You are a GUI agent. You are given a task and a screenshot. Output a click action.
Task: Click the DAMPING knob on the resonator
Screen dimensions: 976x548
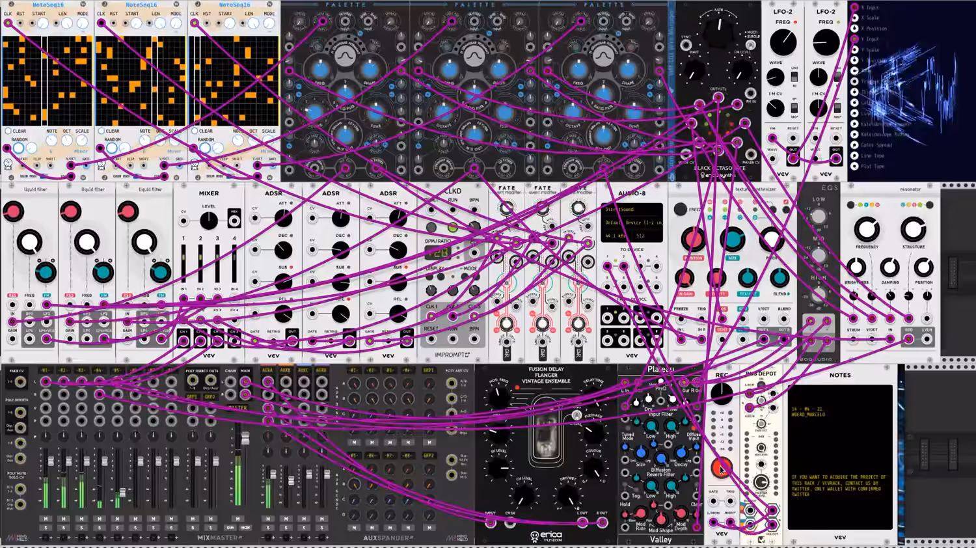tap(889, 267)
